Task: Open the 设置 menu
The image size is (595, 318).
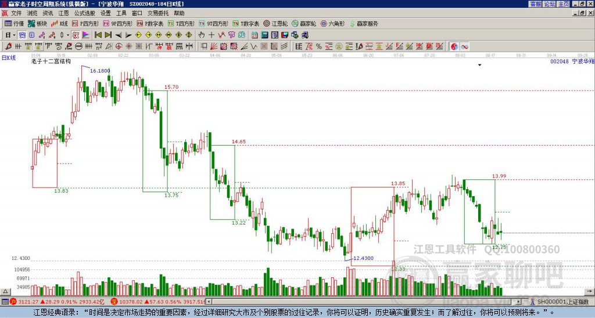Action: (x=106, y=13)
